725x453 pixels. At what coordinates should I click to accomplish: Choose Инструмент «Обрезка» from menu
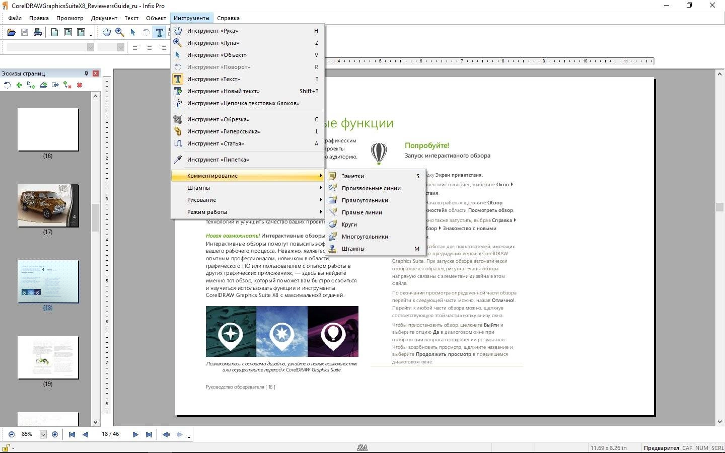[248, 119]
